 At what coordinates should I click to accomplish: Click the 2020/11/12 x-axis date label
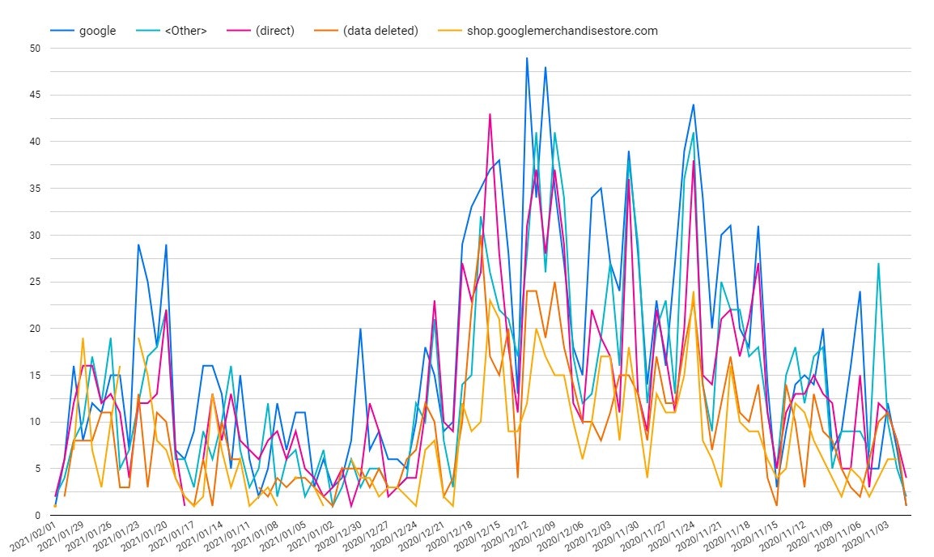tap(783, 536)
